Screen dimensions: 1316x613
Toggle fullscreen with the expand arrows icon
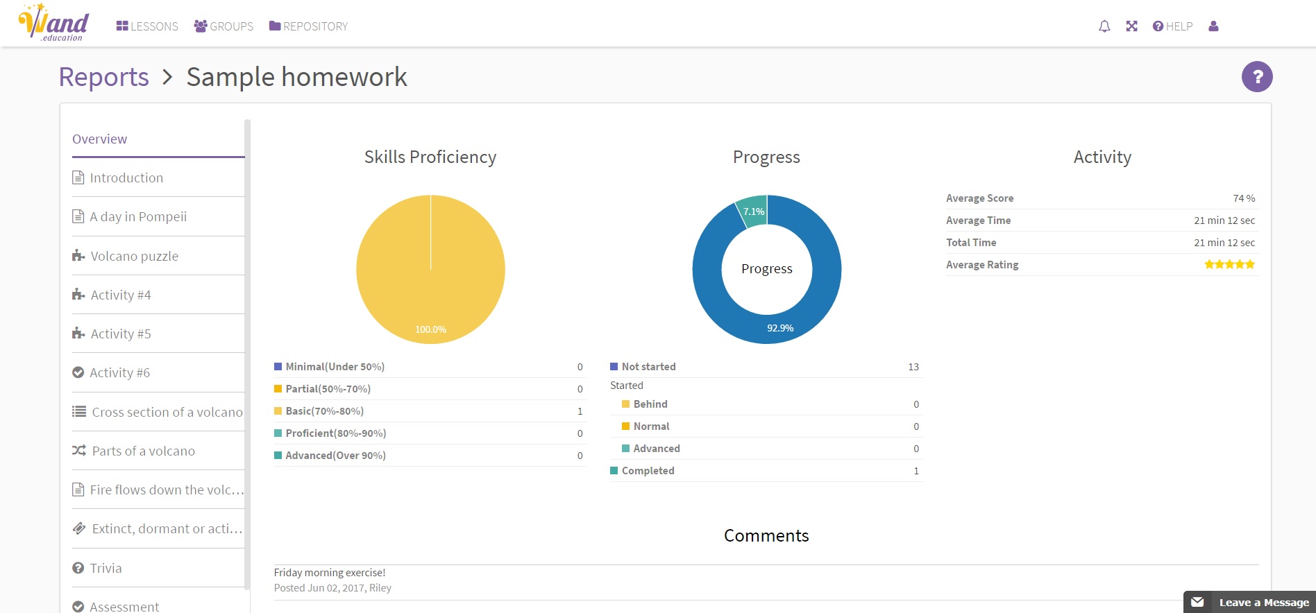pyautogui.click(x=1131, y=26)
